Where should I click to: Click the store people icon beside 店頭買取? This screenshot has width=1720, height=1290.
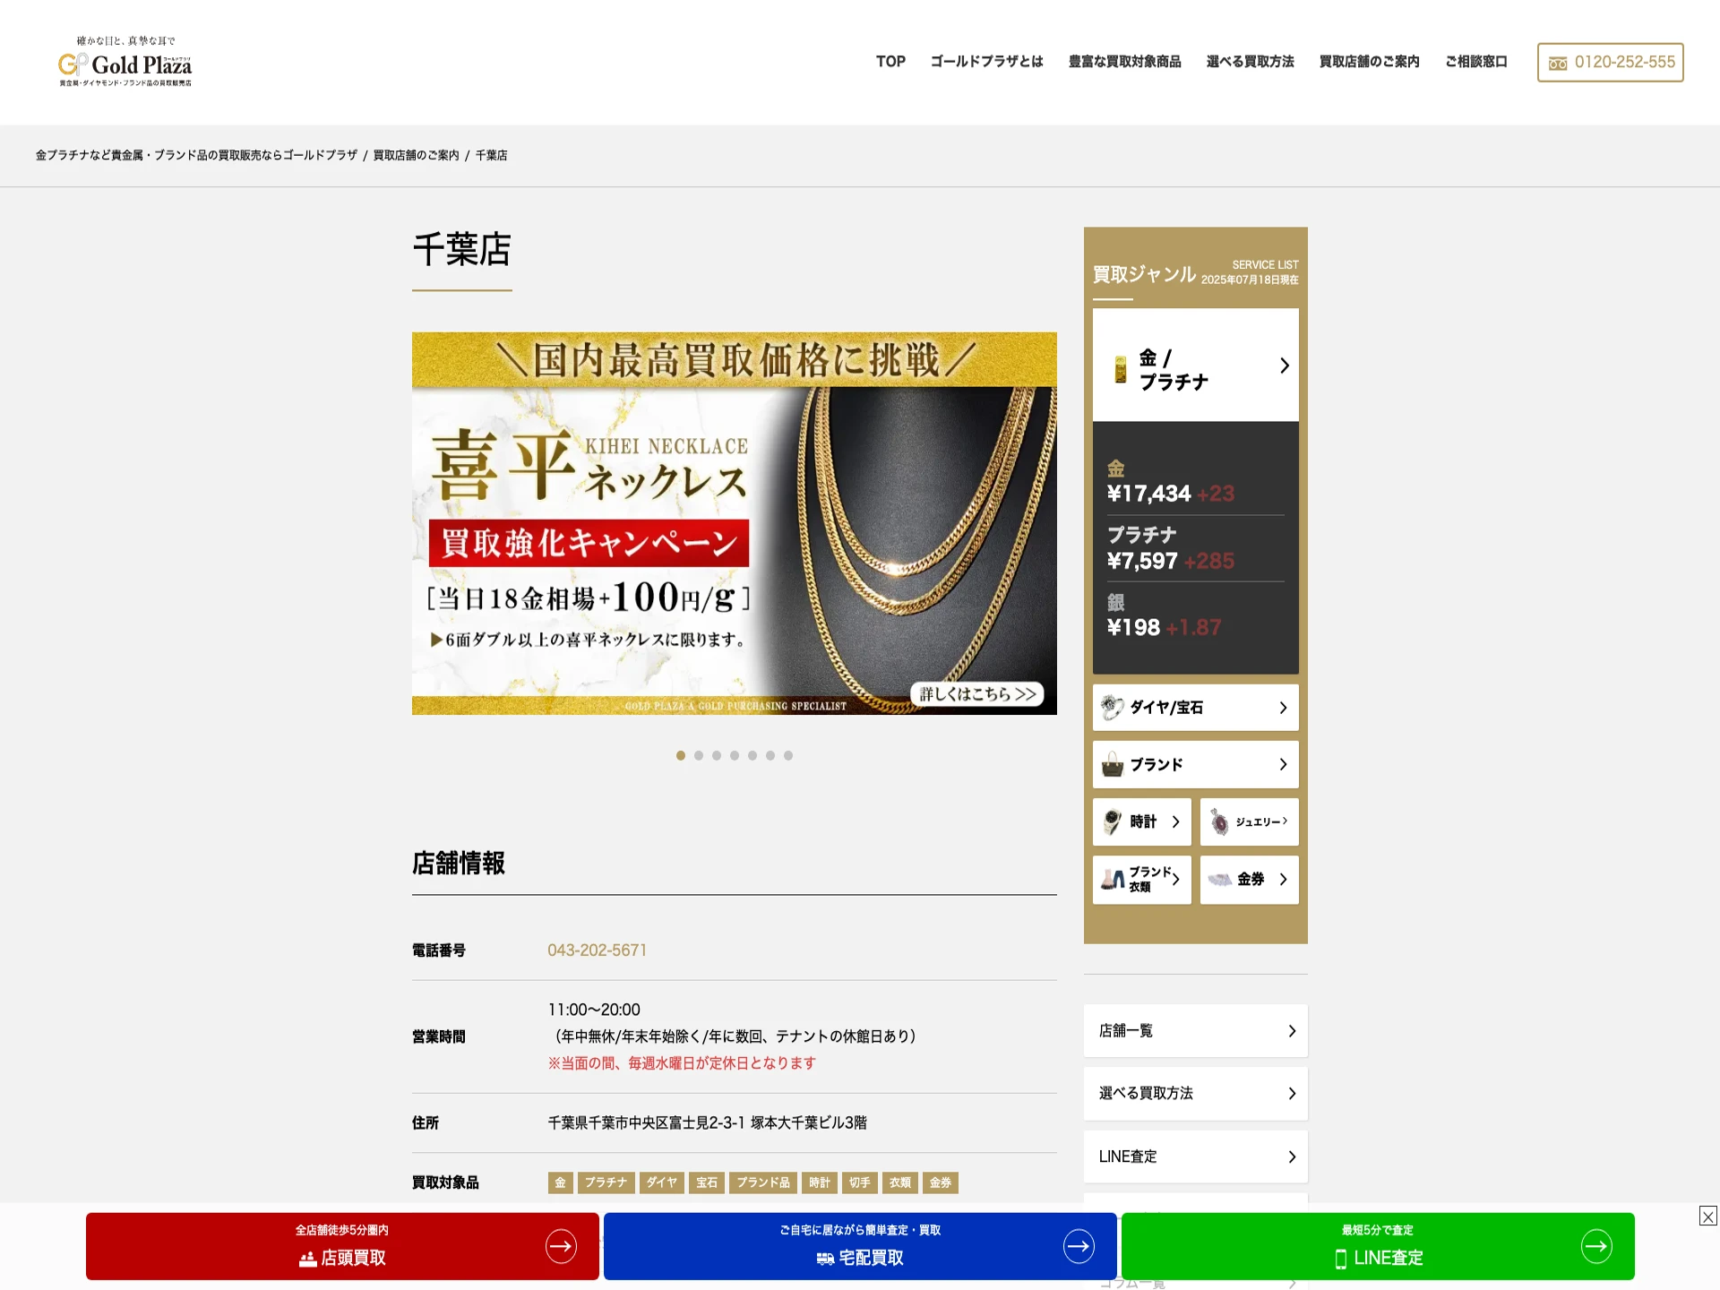[x=308, y=1259]
